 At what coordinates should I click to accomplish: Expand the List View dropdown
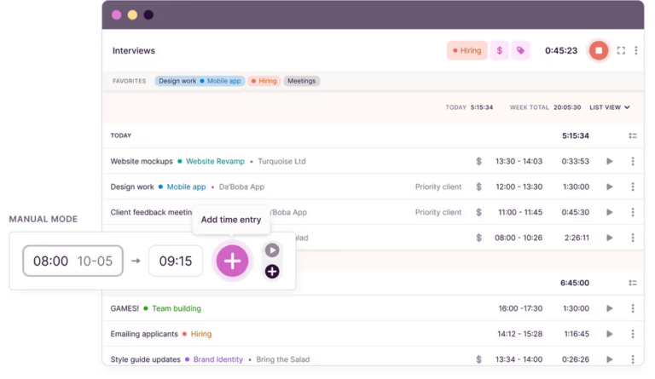tap(610, 107)
